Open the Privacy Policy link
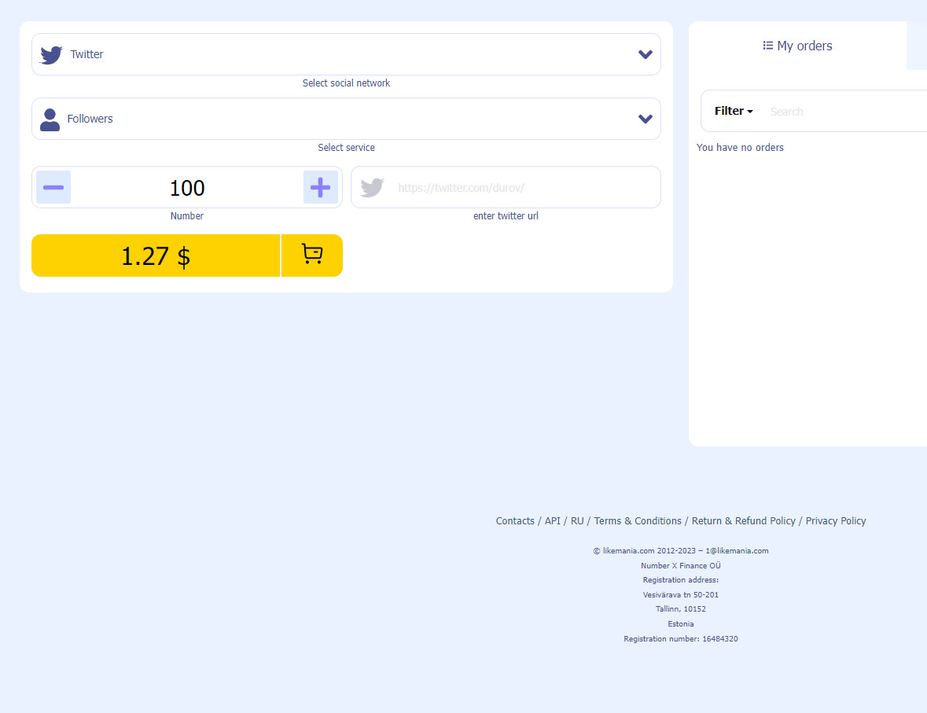The image size is (927, 713). pos(835,521)
